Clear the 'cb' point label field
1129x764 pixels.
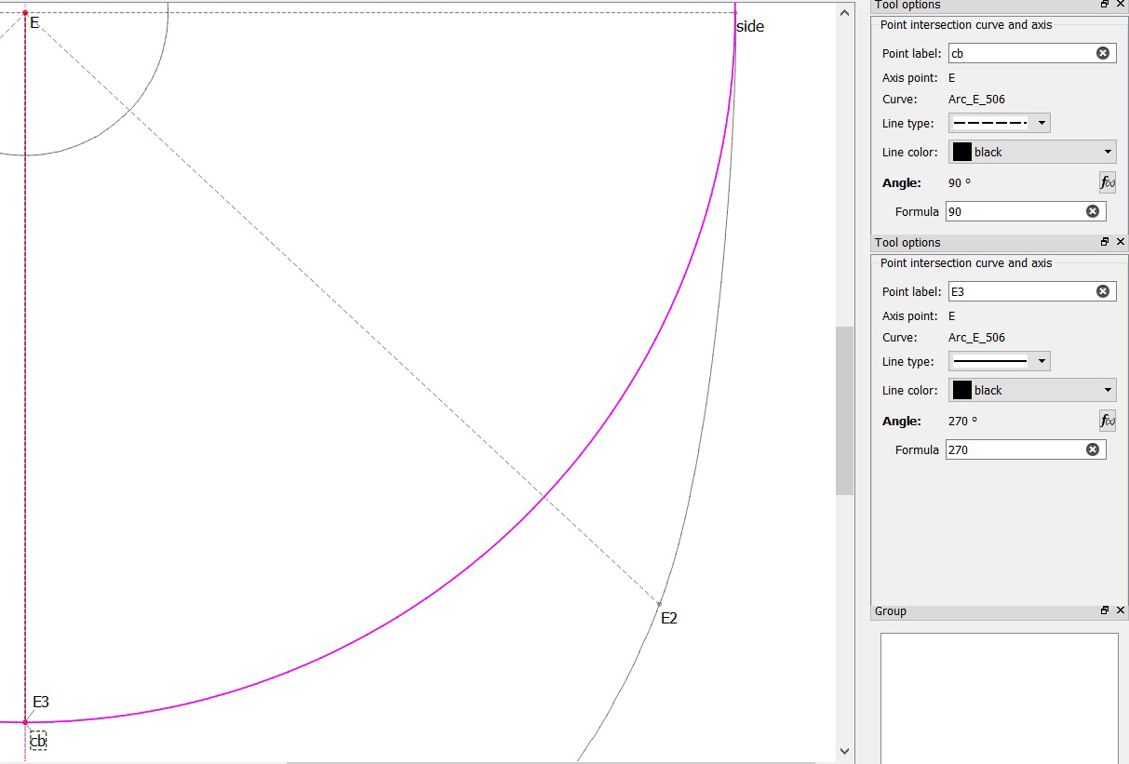1103,53
